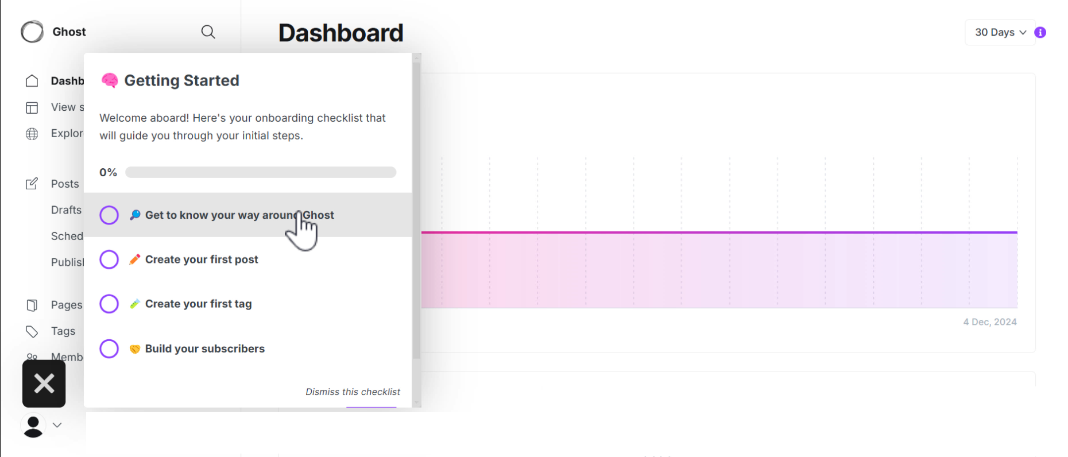Tick the 'Create your first post' circle
The height and width of the screenshot is (457, 1068).
click(x=109, y=260)
